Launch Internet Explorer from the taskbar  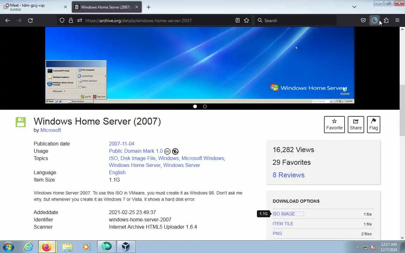(28, 247)
